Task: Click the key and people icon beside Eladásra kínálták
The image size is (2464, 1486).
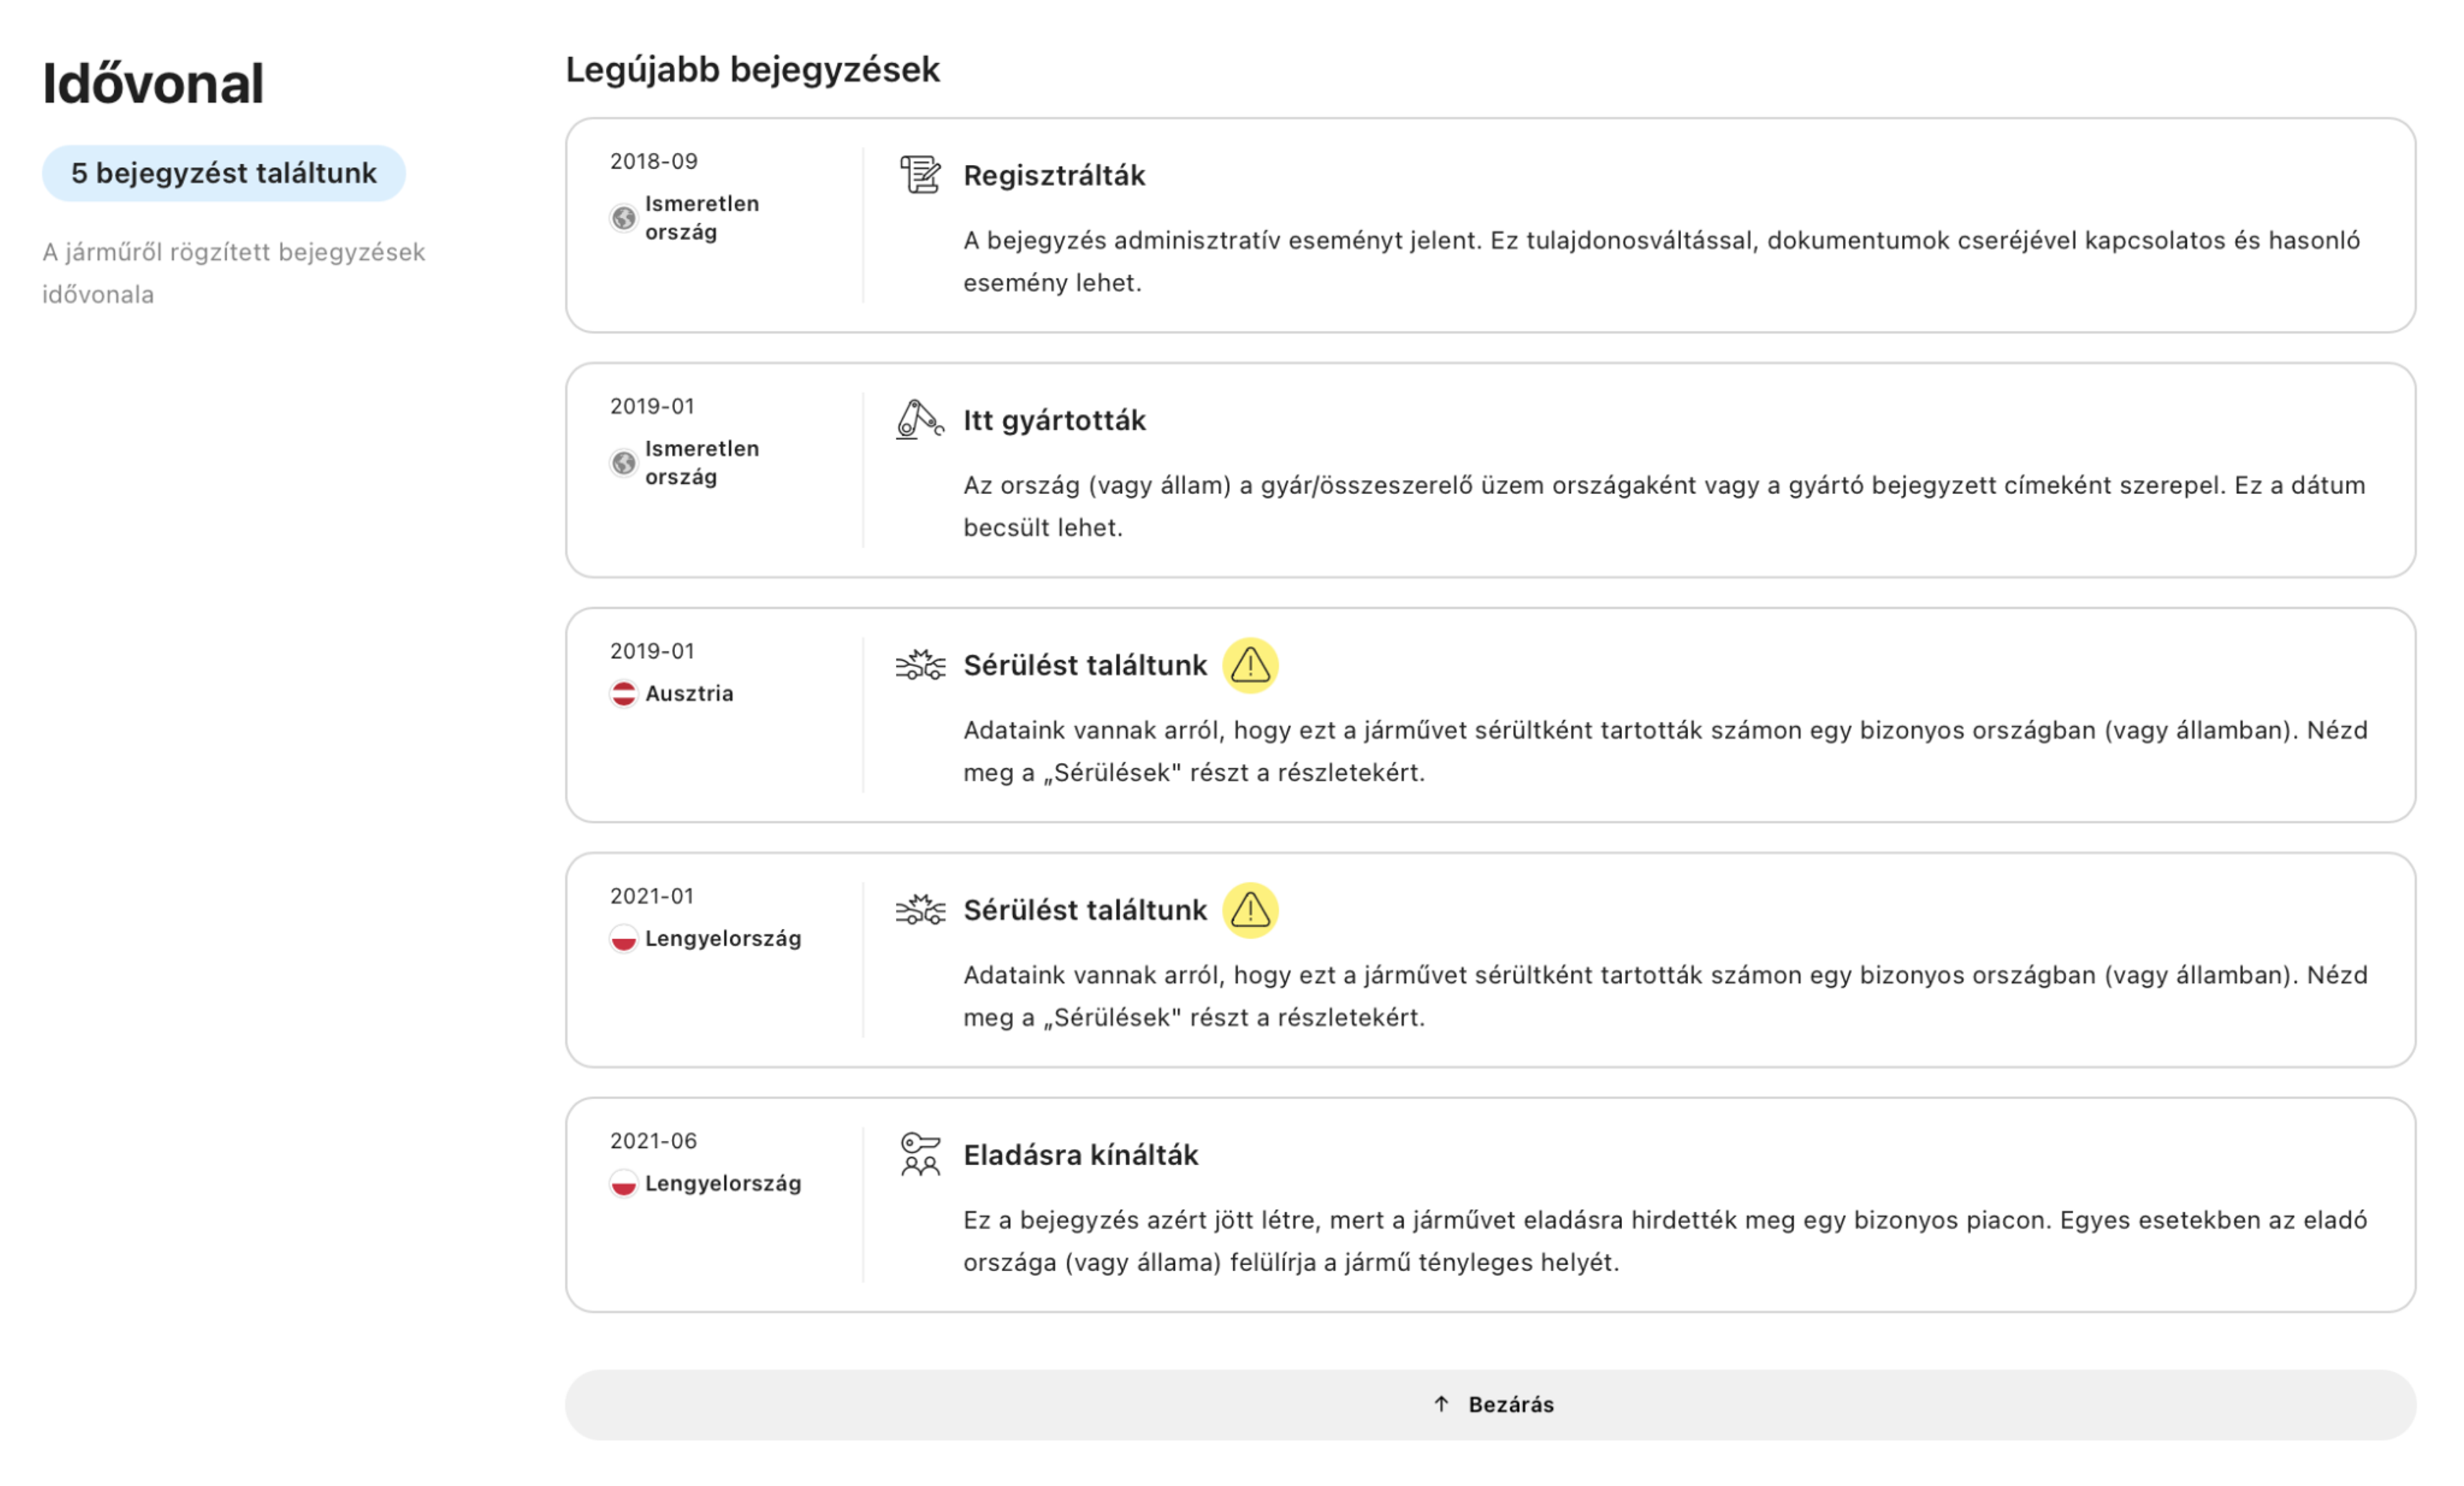Action: click(x=919, y=1155)
